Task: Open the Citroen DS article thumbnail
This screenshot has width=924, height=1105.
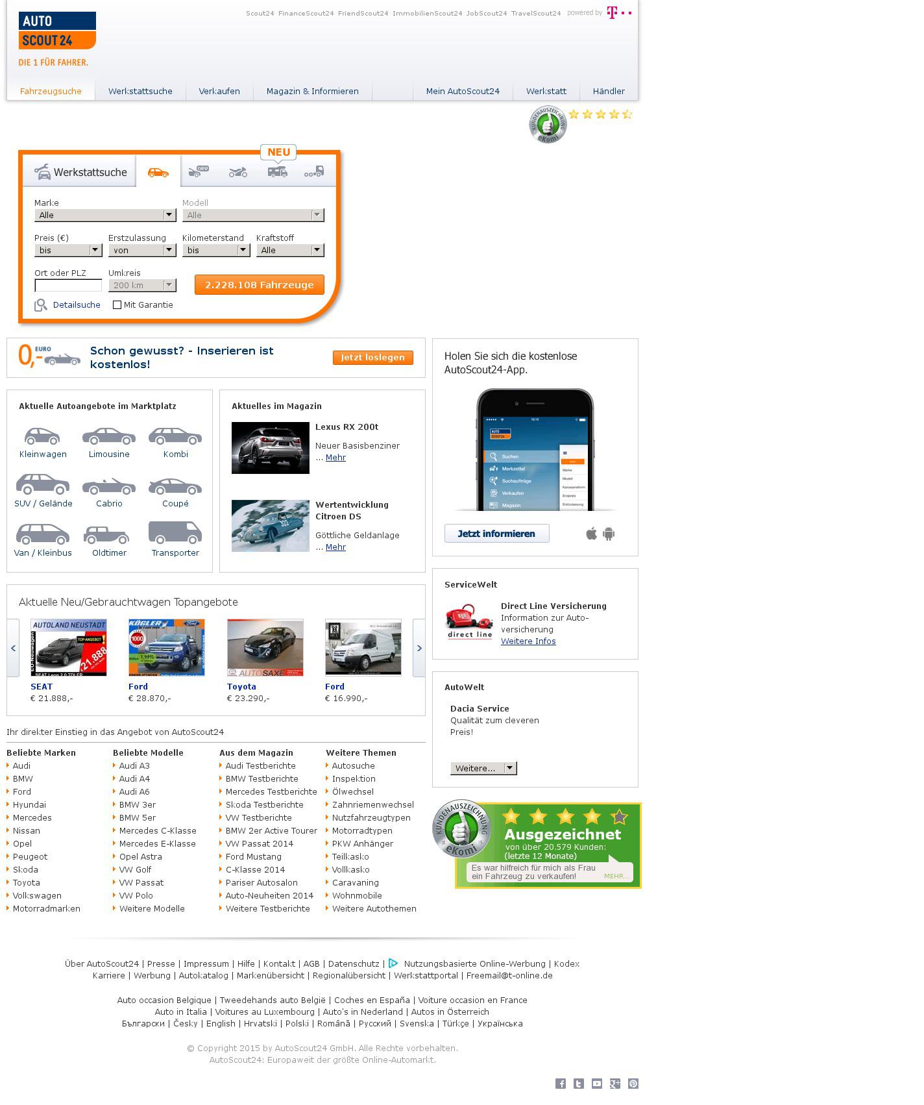Action: [x=271, y=526]
